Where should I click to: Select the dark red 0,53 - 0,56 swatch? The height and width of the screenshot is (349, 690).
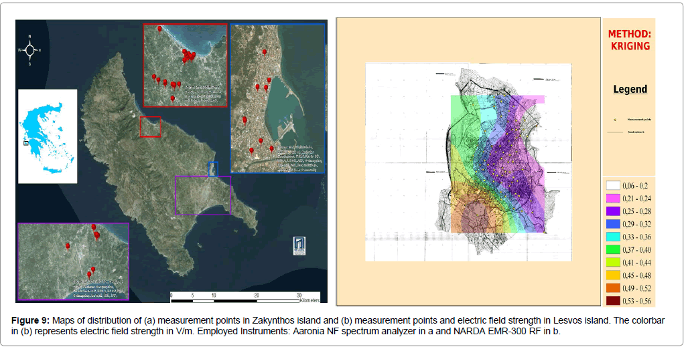(x=613, y=300)
